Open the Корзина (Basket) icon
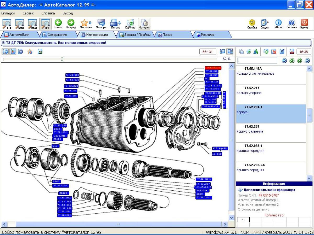This screenshot has width=314, height=235. pos(130,23)
